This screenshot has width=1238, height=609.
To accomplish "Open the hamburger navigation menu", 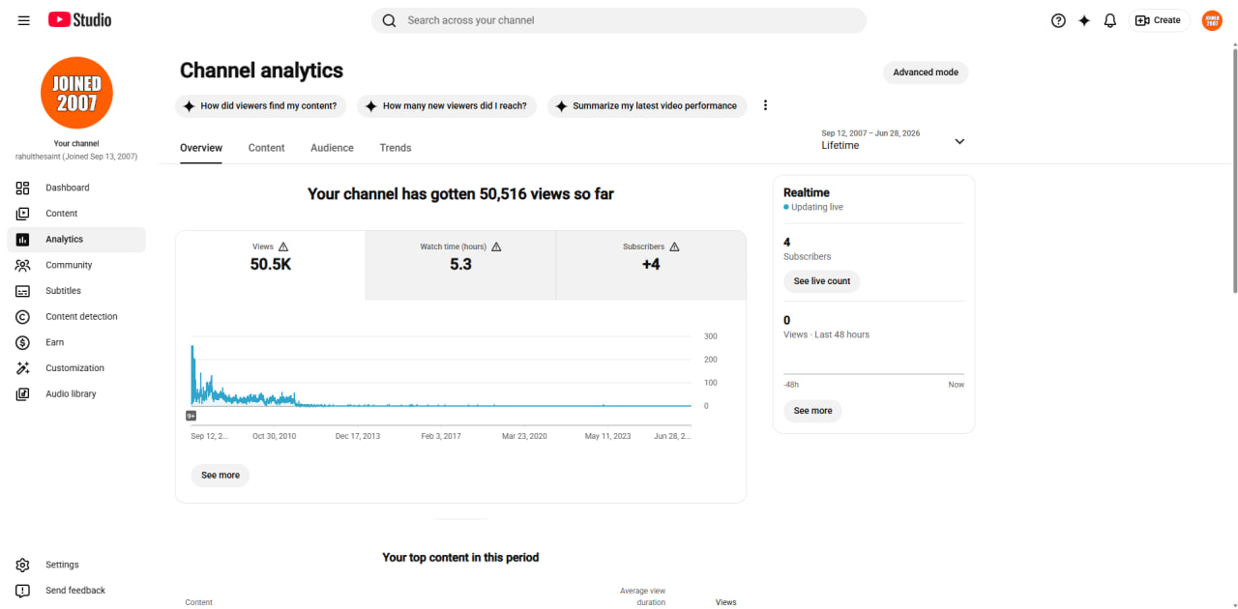I will click(23, 20).
